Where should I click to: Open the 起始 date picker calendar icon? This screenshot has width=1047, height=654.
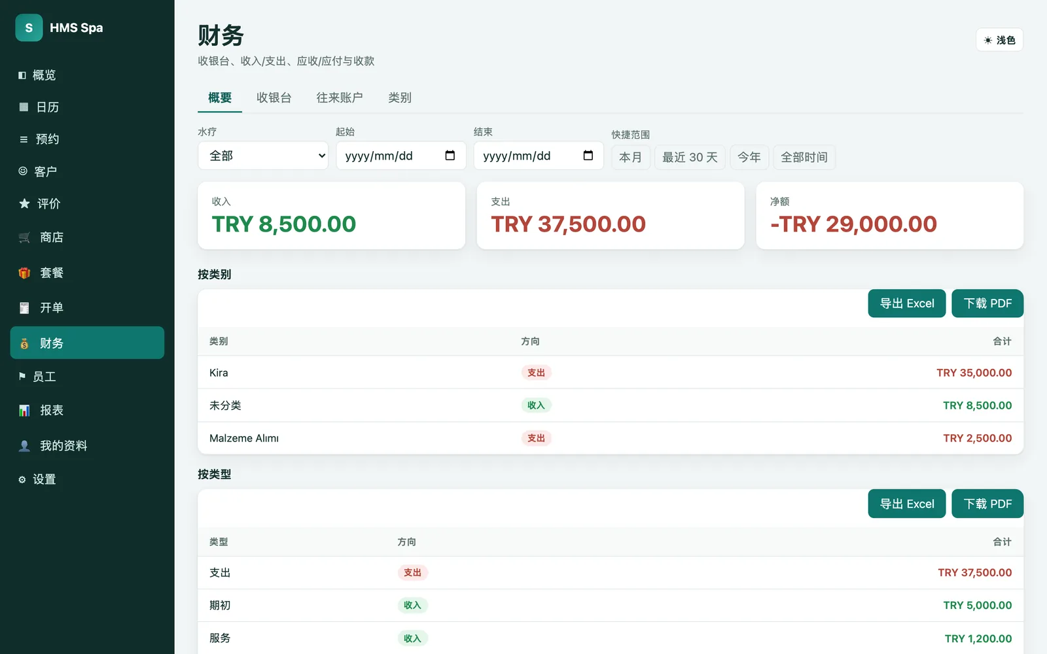click(450, 156)
